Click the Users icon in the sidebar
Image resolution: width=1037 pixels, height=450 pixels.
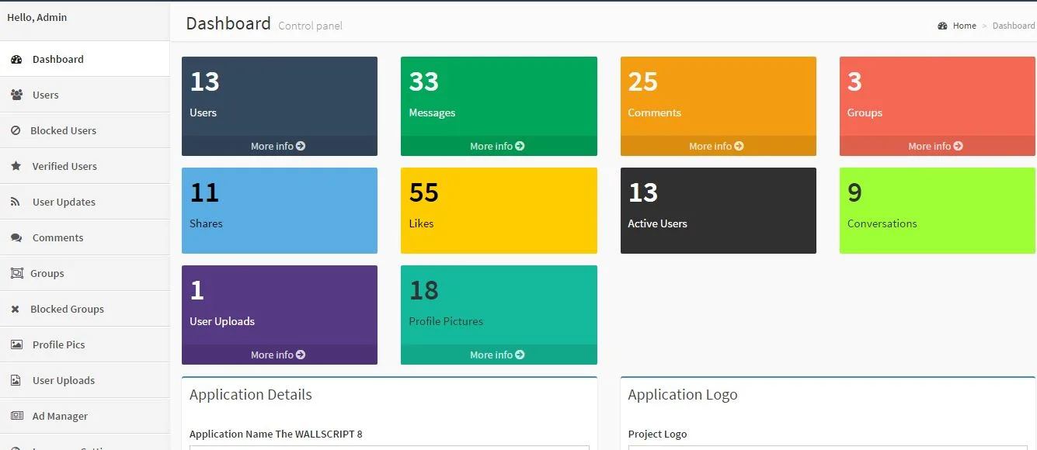[x=17, y=95]
